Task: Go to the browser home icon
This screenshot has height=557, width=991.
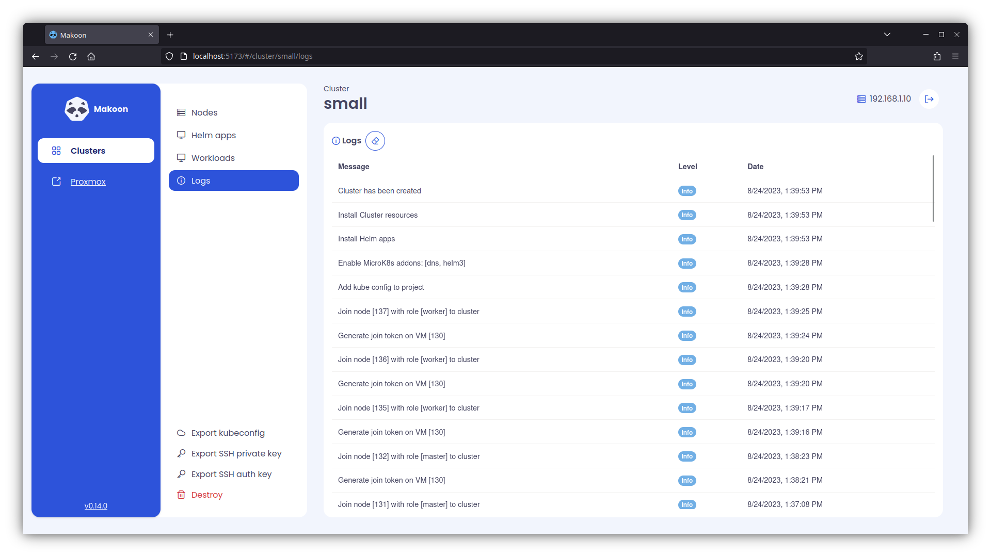Action: [x=91, y=56]
